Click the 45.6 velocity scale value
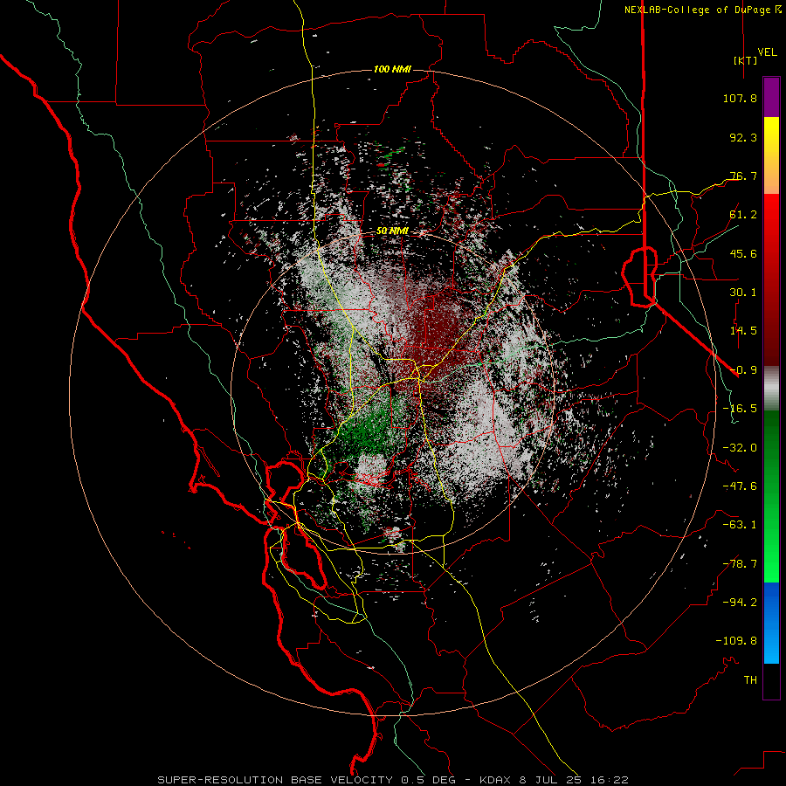 pos(743,253)
